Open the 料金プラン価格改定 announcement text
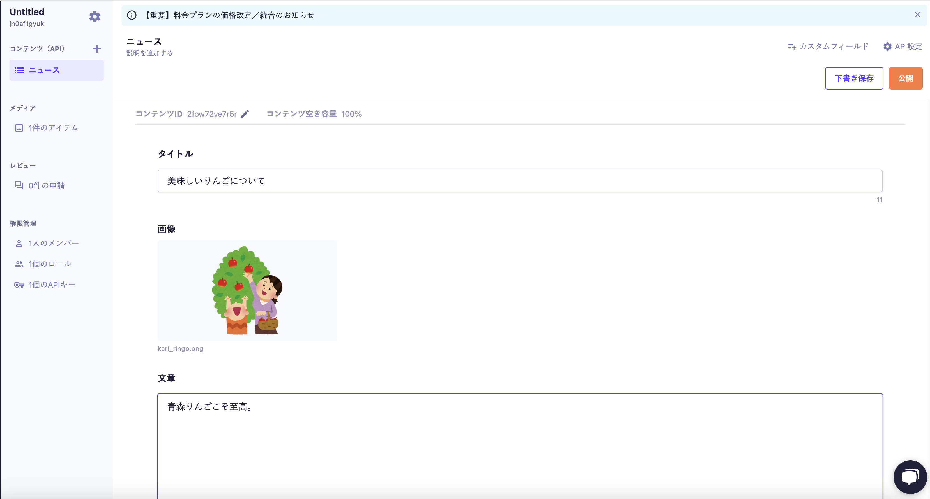Viewport: 930px width, 499px height. 229,15
